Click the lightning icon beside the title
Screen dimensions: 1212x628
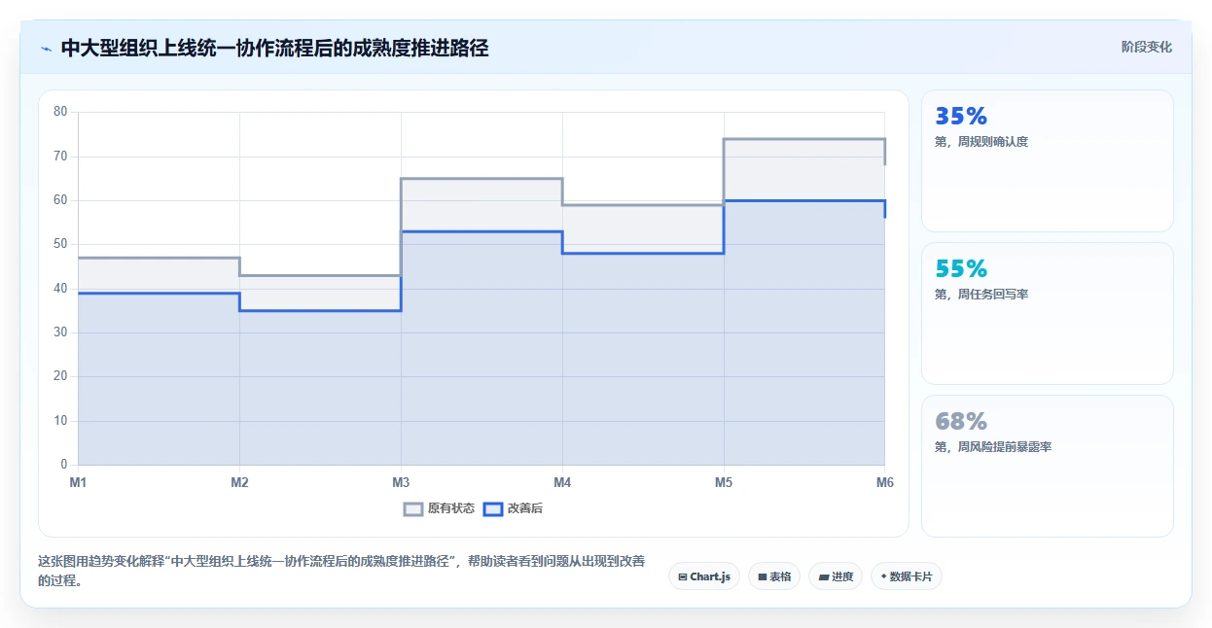click(46, 48)
